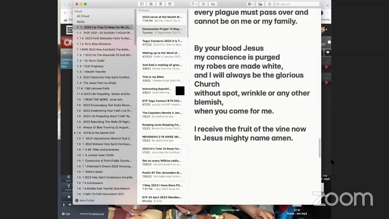Open the This is my Bible note

[x=162, y=78]
